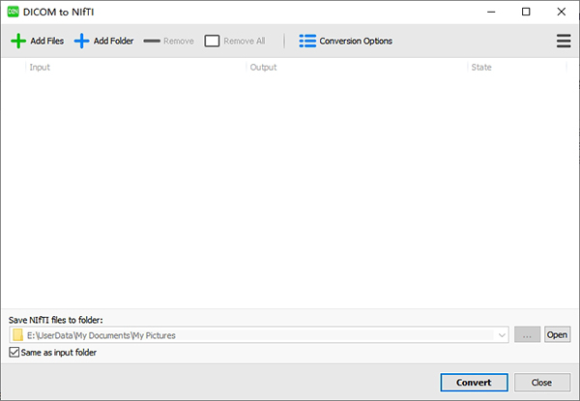Viewport: 580px width, 401px height.
Task: Minimize the DICOM to NIfTI window
Action: [x=491, y=12]
